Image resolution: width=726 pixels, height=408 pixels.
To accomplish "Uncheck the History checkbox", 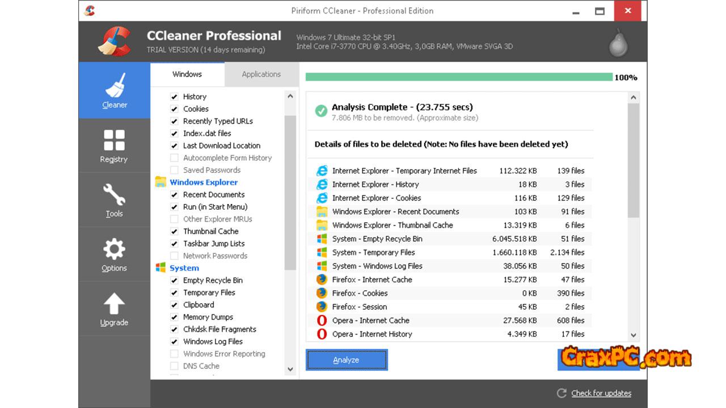I will tap(174, 97).
